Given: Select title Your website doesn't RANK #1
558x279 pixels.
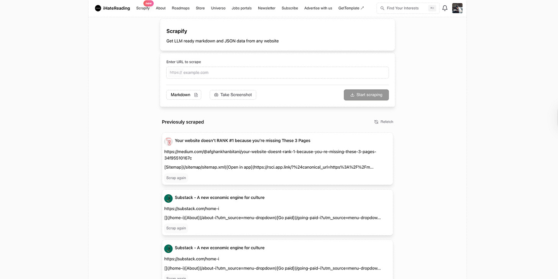Looking at the screenshot, I should [243, 141].
